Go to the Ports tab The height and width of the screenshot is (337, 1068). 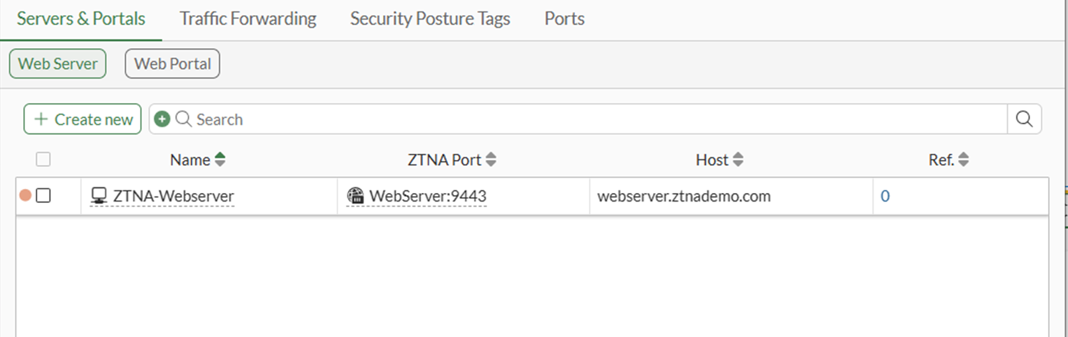click(564, 19)
